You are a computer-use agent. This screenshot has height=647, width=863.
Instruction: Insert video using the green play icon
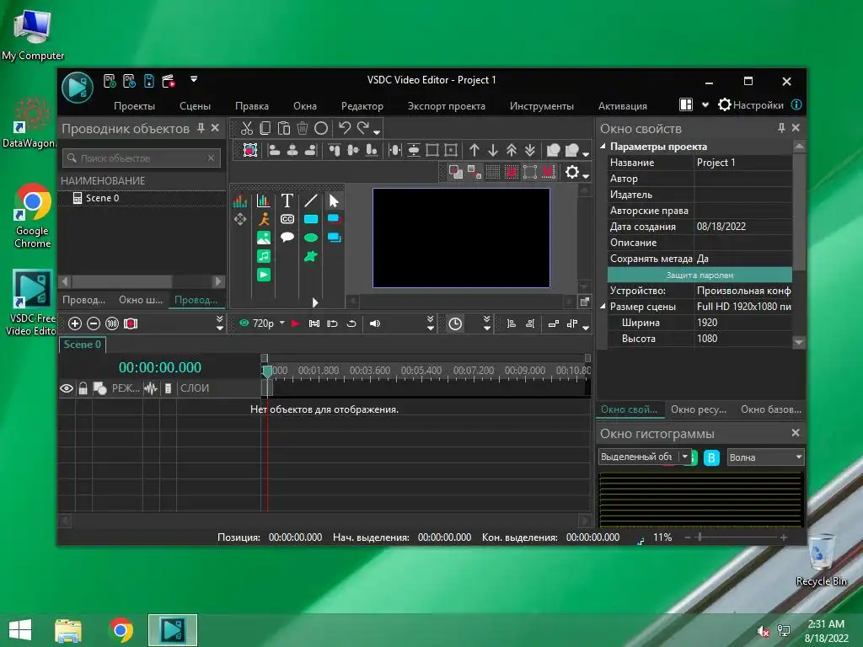point(264,275)
